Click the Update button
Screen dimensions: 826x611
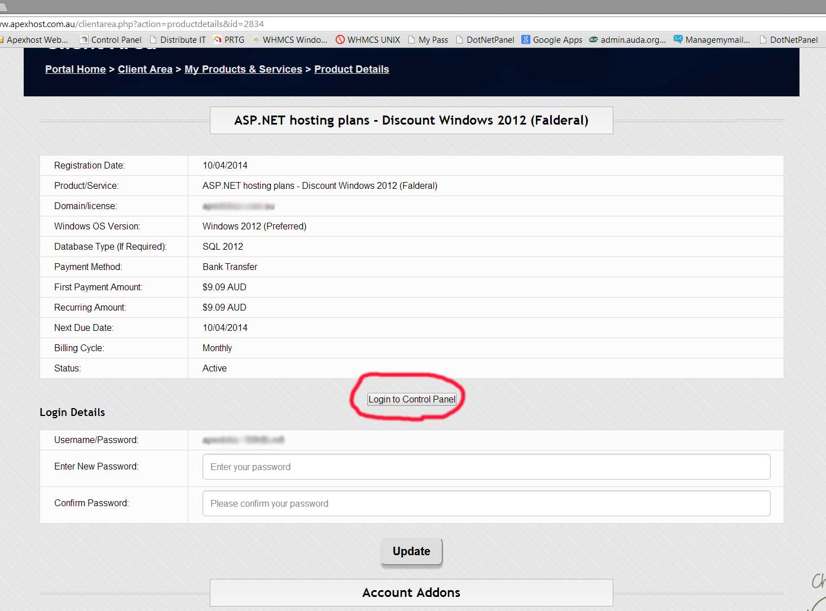pyautogui.click(x=411, y=551)
